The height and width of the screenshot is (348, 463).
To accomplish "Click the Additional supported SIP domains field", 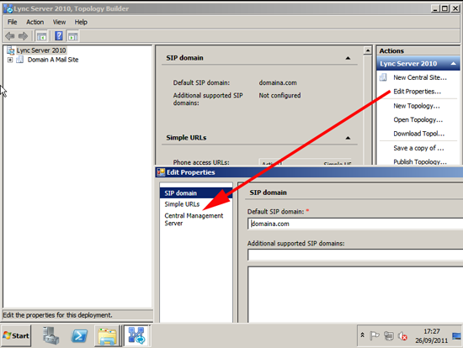I will (x=355, y=255).
